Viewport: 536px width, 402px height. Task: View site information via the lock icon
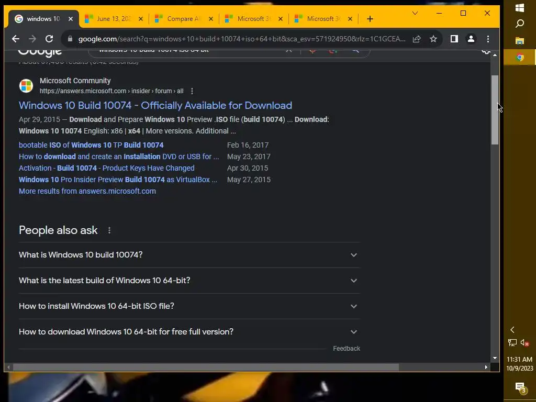tap(70, 39)
